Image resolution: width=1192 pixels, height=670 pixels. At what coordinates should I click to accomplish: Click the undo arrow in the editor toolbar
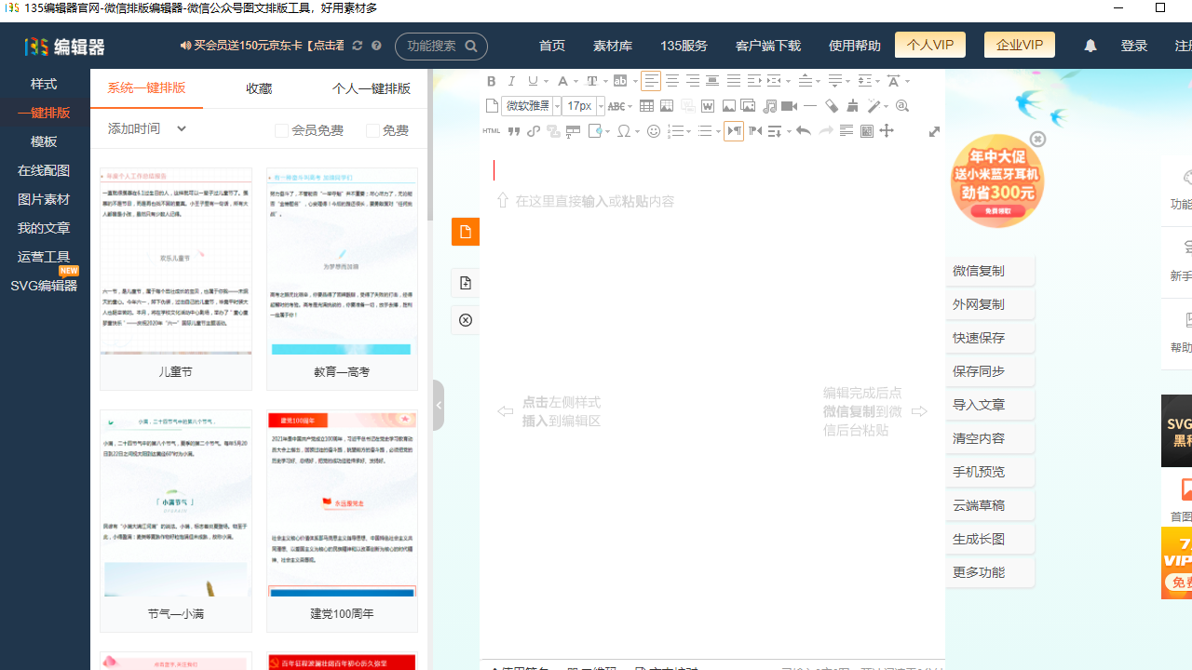[803, 130]
